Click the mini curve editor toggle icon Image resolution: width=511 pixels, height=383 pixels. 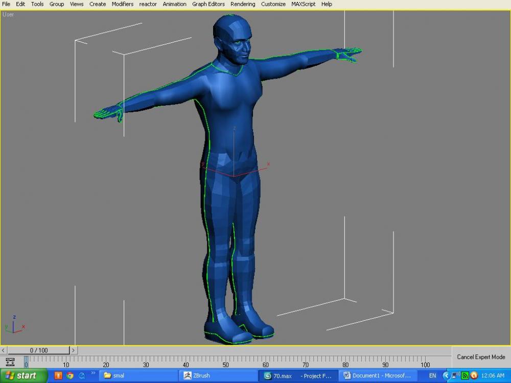click(10, 362)
